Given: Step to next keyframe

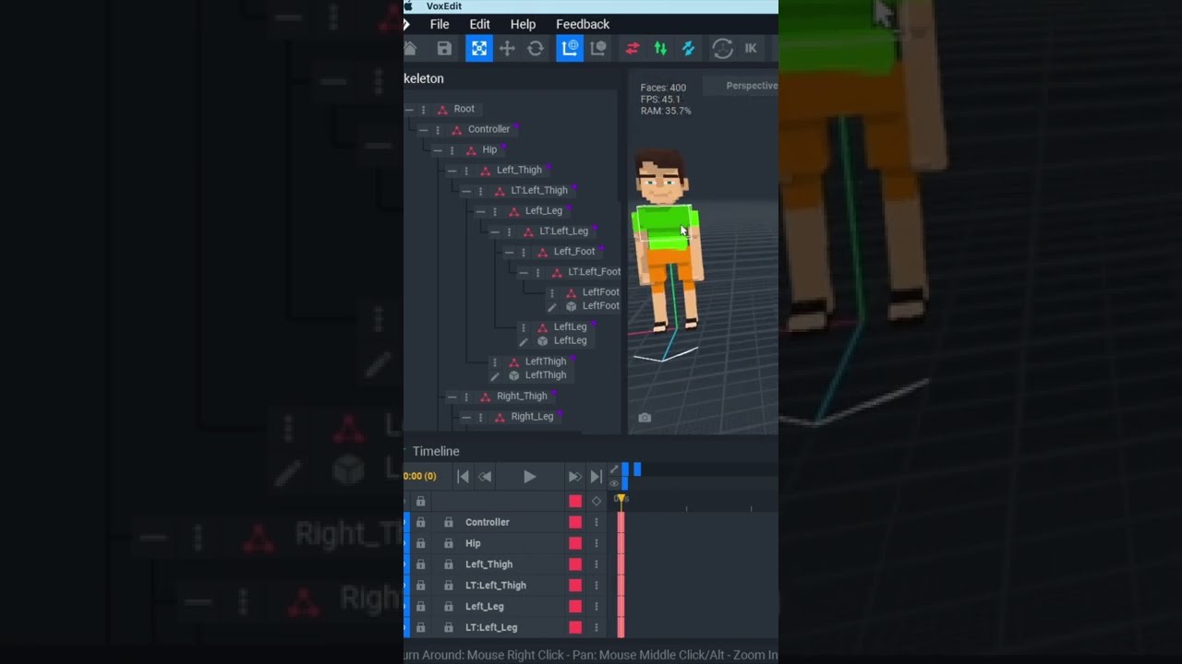Looking at the screenshot, I should [574, 477].
